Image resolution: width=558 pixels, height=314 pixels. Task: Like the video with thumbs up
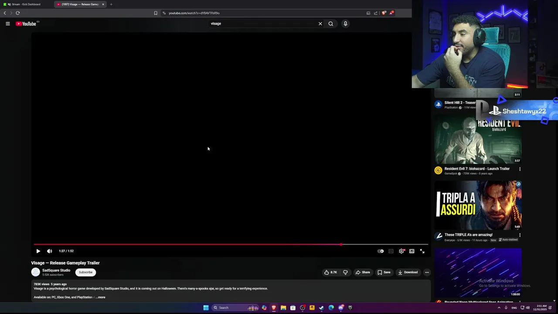point(330,272)
